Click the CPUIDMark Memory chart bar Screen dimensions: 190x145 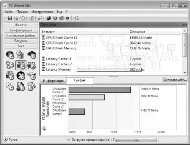(77, 112)
